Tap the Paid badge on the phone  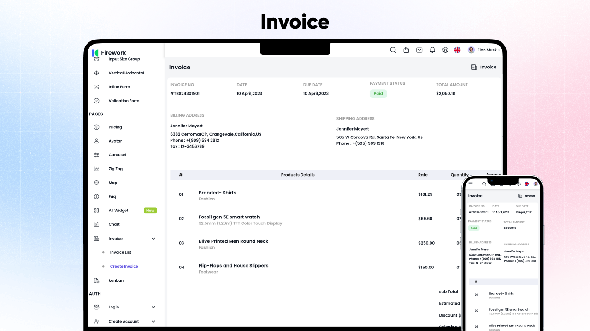tap(474, 228)
